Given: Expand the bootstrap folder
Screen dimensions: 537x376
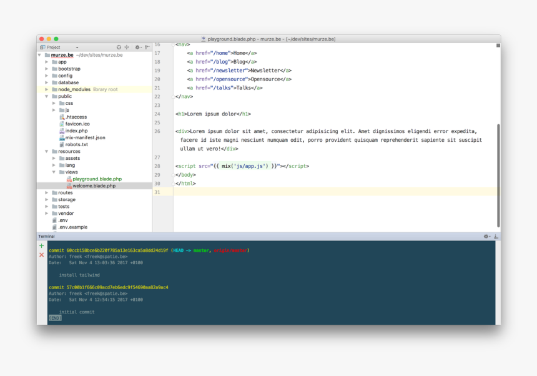Looking at the screenshot, I should pos(47,69).
